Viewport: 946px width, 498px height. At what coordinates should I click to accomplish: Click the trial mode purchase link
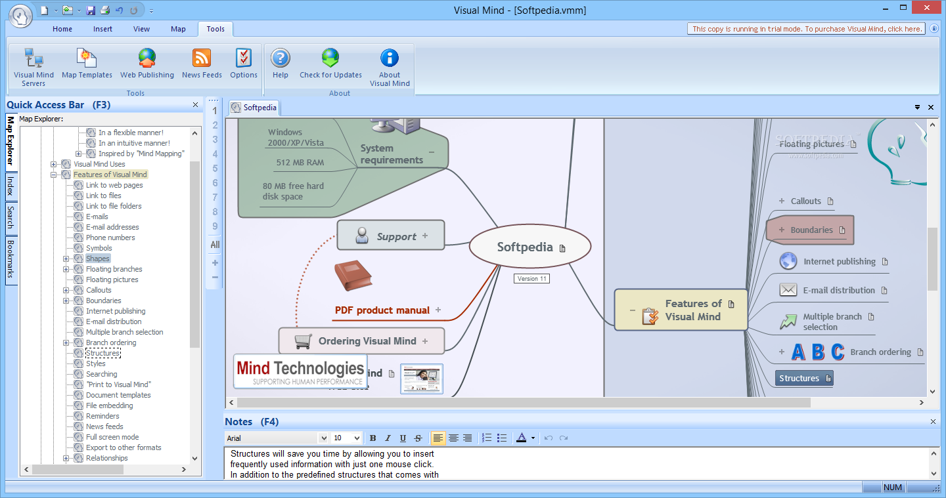(807, 29)
